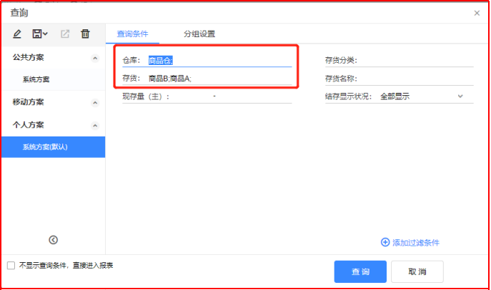This screenshot has height=290, width=491.
Task: Click the 存货 input field
Action: coord(220,79)
